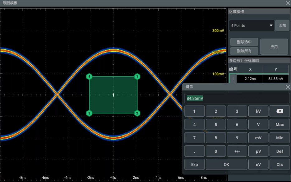Click the 删除所有 button
Image resolution: width=291 pixels, height=182 pixels.
click(244, 51)
